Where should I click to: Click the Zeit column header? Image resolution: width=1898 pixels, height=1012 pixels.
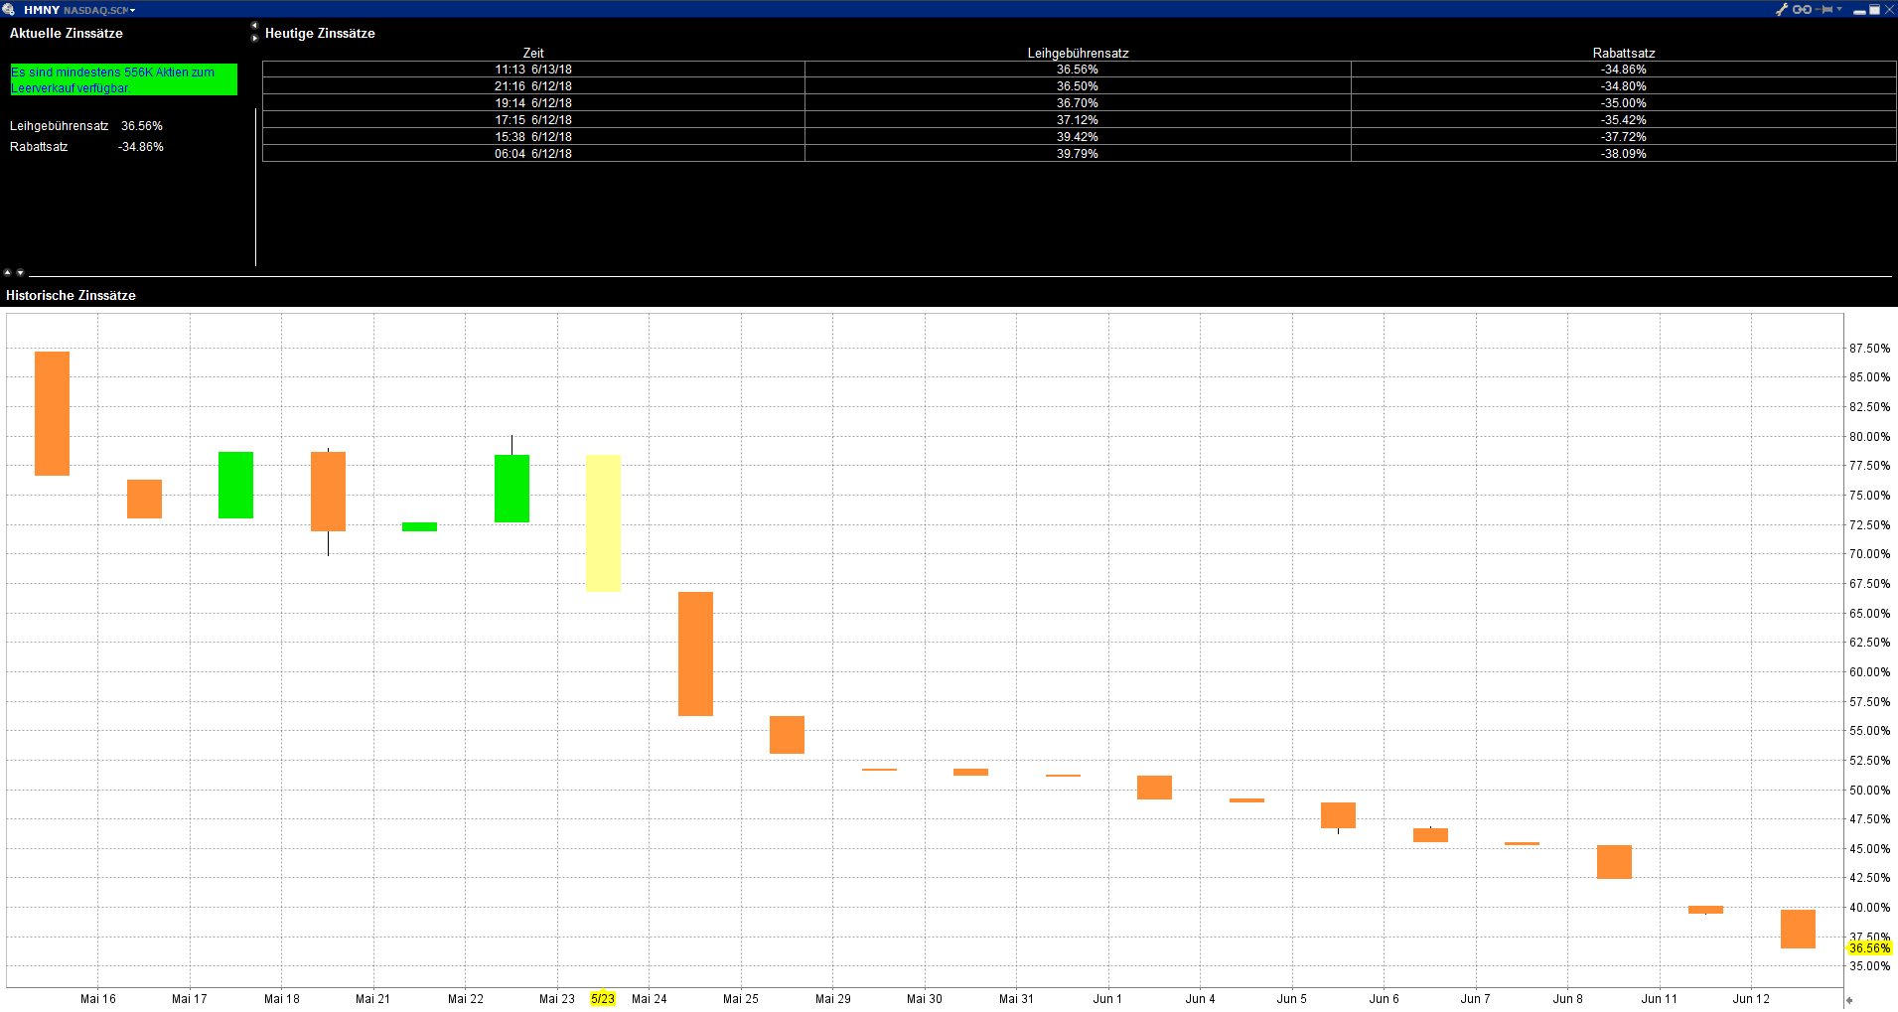pyautogui.click(x=533, y=53)
